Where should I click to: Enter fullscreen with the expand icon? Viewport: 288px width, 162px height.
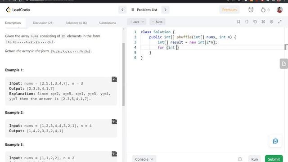280,22
